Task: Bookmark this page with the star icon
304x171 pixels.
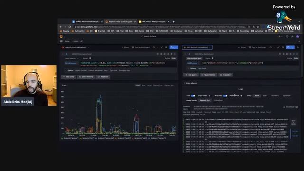Action: click(258, 27)
